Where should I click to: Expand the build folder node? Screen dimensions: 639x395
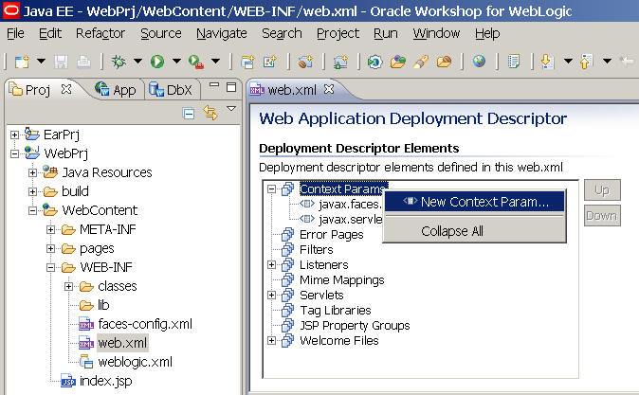point(32,191)
